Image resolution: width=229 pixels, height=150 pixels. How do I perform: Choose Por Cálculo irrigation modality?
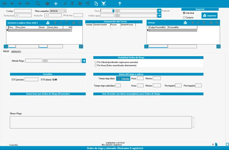96,62
